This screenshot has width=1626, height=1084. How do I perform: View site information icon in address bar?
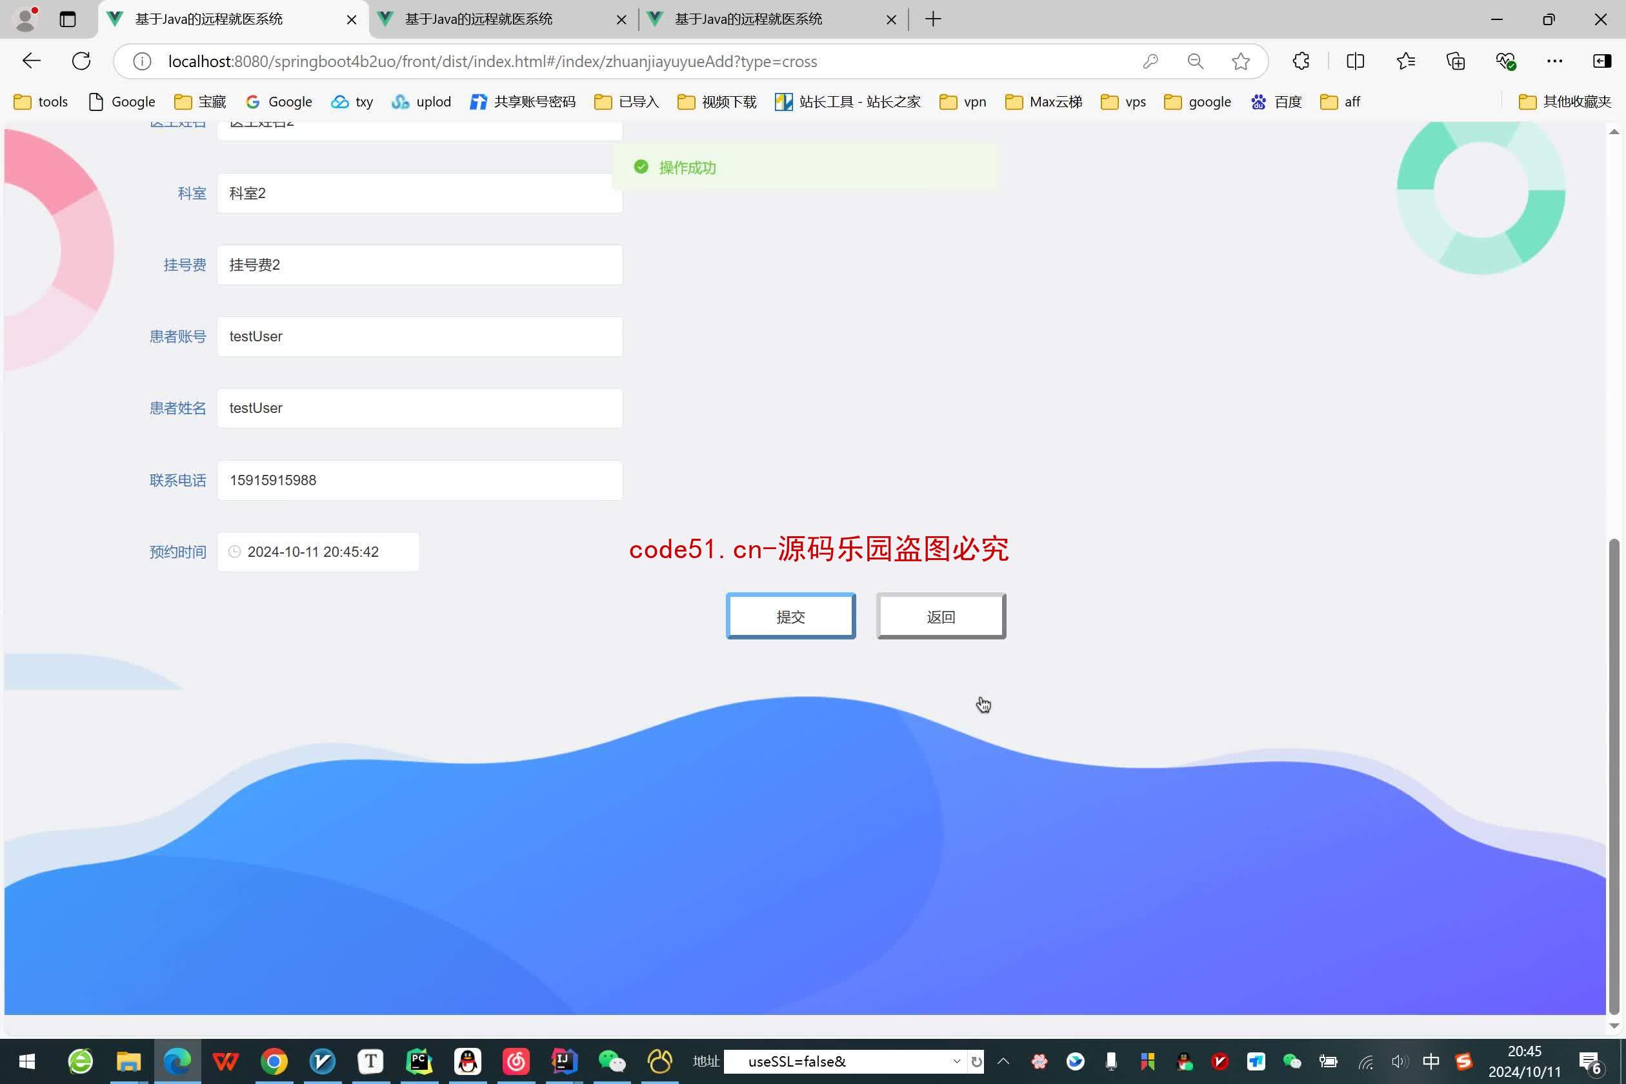point(142,61)
